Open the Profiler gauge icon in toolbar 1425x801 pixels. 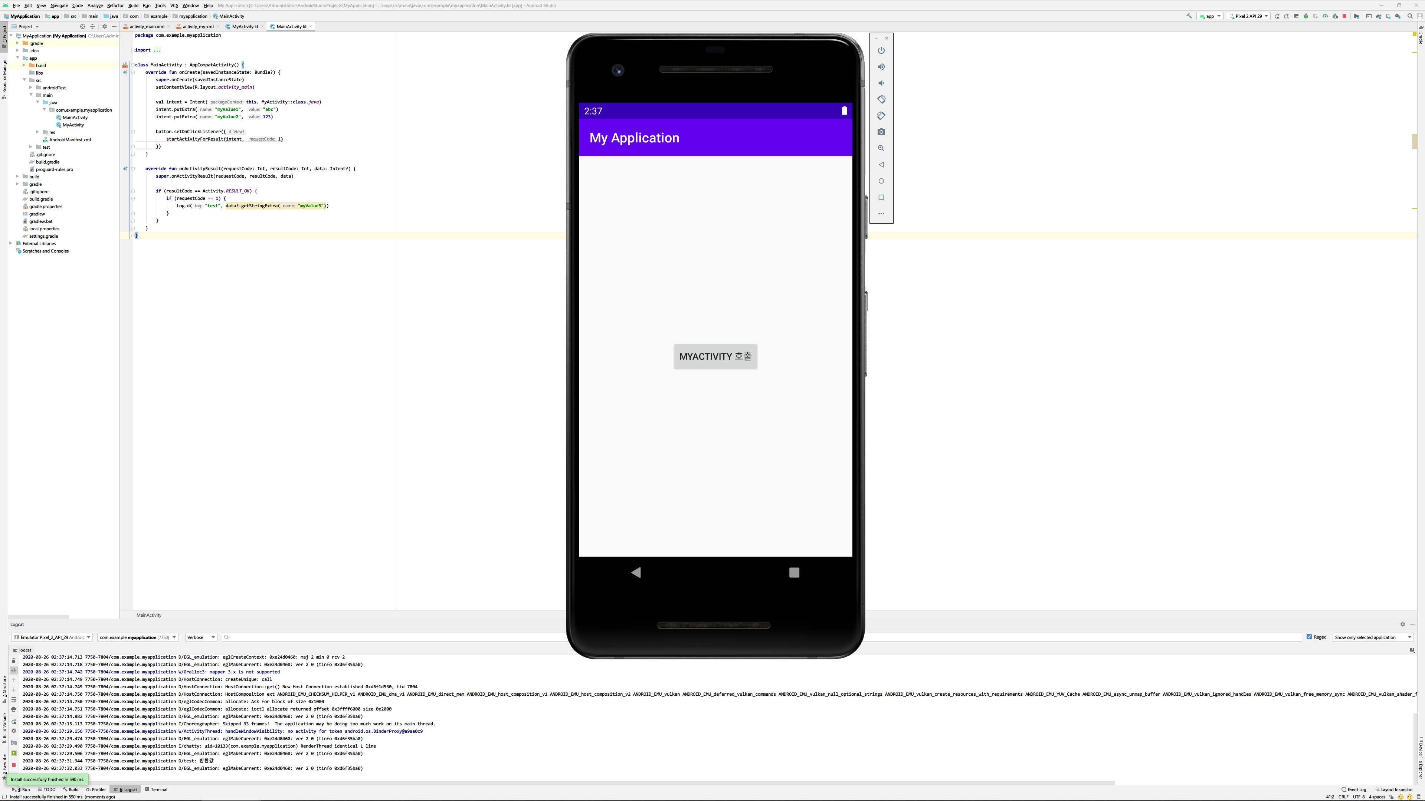coord(1325,16)
